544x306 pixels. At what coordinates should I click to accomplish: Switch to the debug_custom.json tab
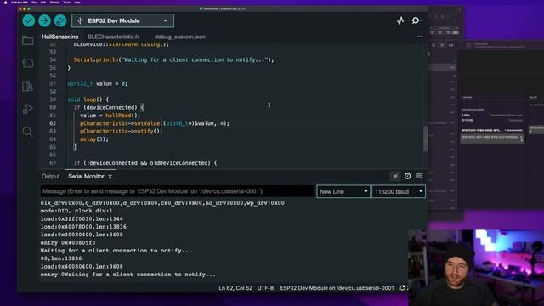[179, 37]
